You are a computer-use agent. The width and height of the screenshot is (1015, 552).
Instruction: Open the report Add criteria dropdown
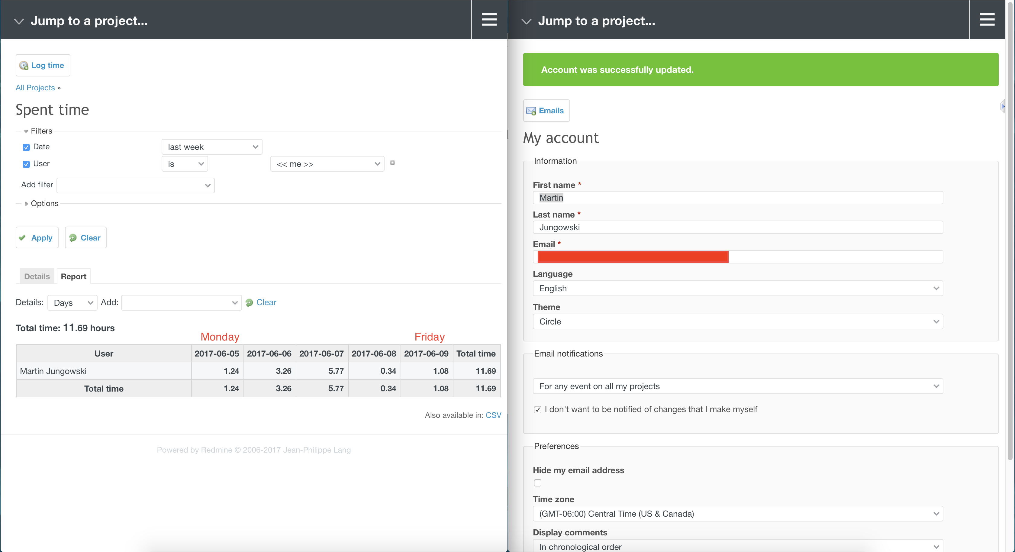(x=181, y=303)
